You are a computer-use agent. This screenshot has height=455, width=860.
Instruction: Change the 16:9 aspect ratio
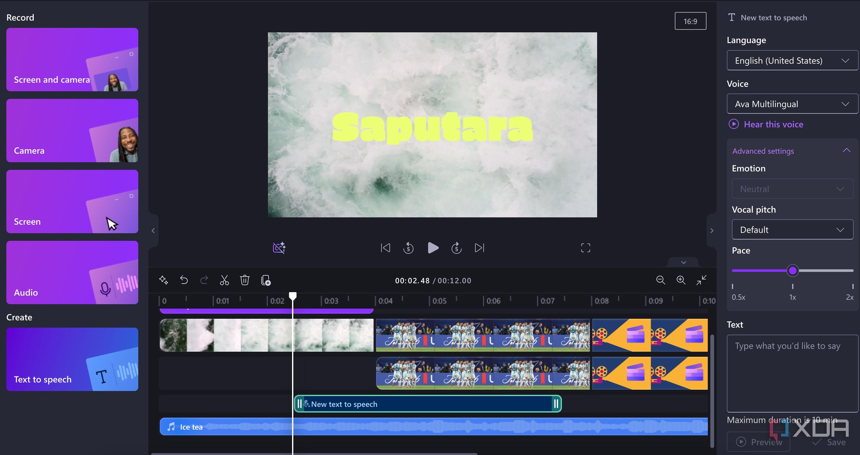(x=690, y=21)
